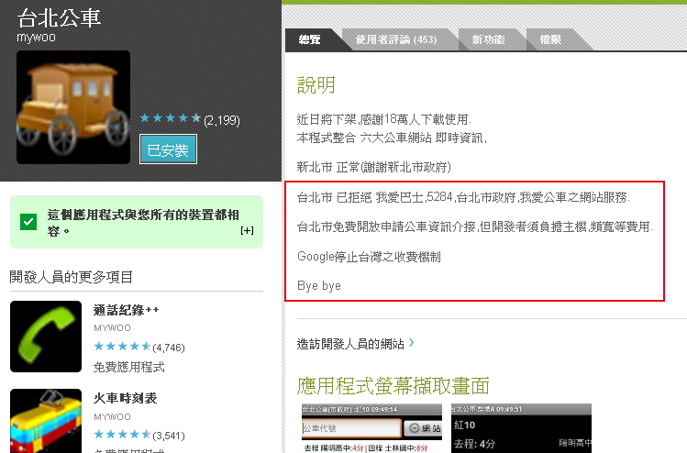Open the second screenshot showing 紅10
The width and height of the screenshot is (687, 453).
tap(521, 428)
